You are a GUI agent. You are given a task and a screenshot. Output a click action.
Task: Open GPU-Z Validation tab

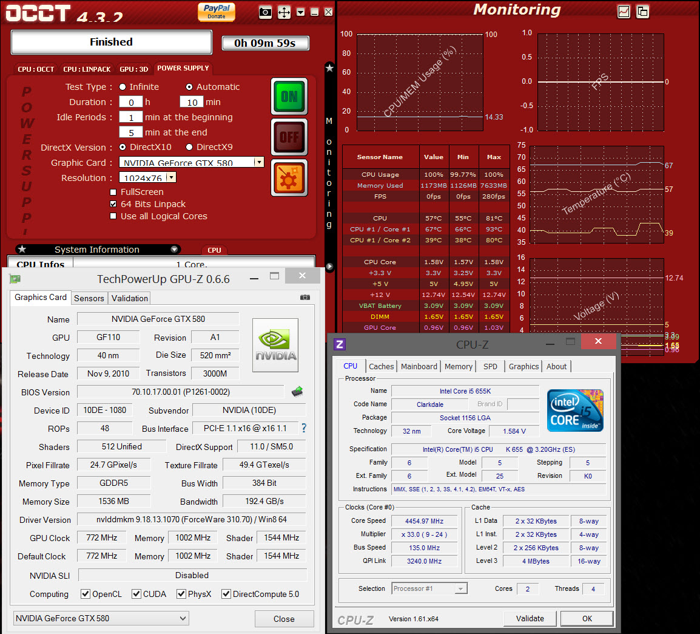pos(129,298)
